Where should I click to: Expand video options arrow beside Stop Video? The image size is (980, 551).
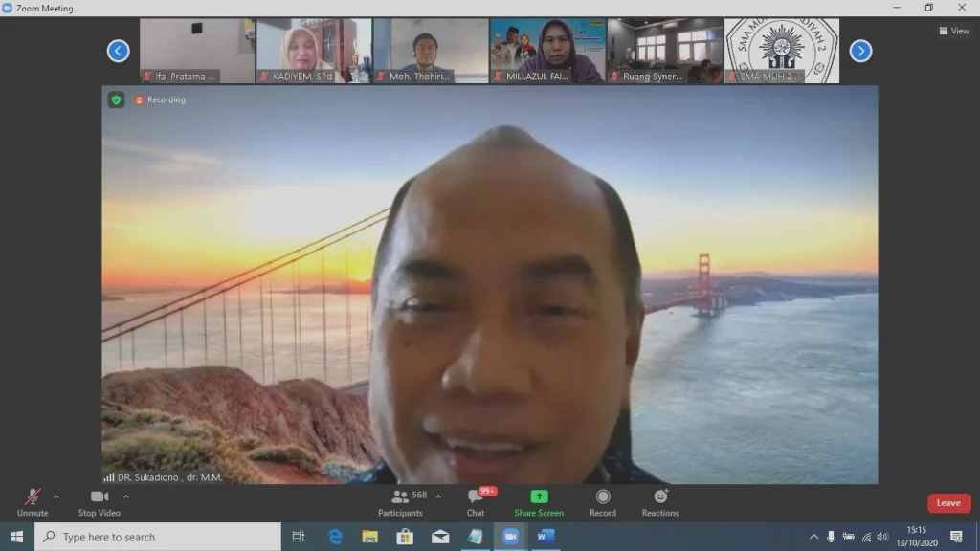tap(126, 496)
